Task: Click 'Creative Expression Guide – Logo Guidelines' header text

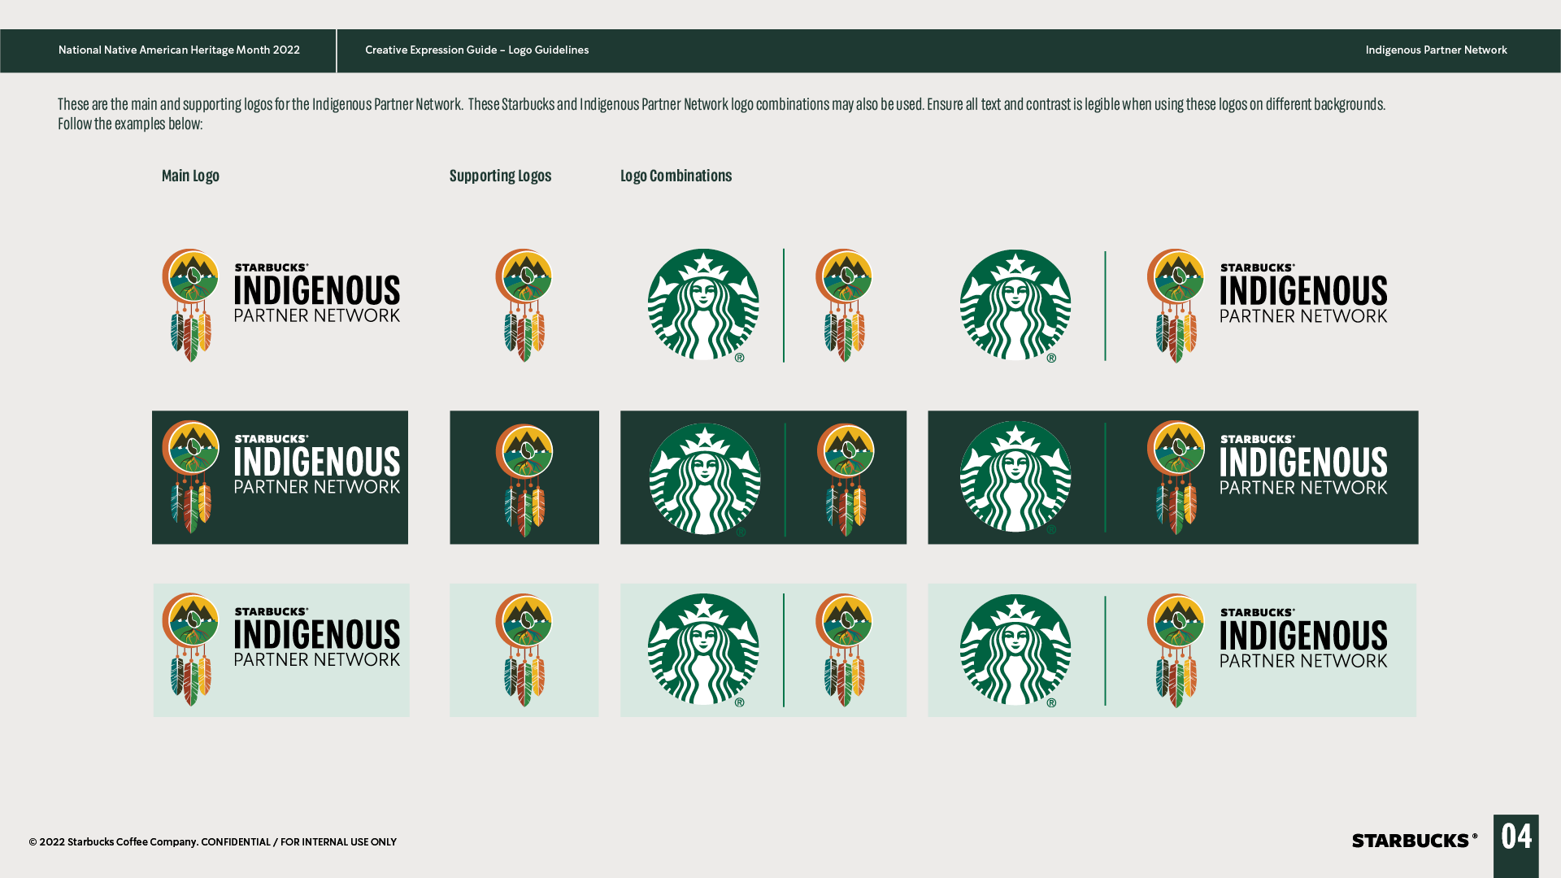Action: [476, 50]
